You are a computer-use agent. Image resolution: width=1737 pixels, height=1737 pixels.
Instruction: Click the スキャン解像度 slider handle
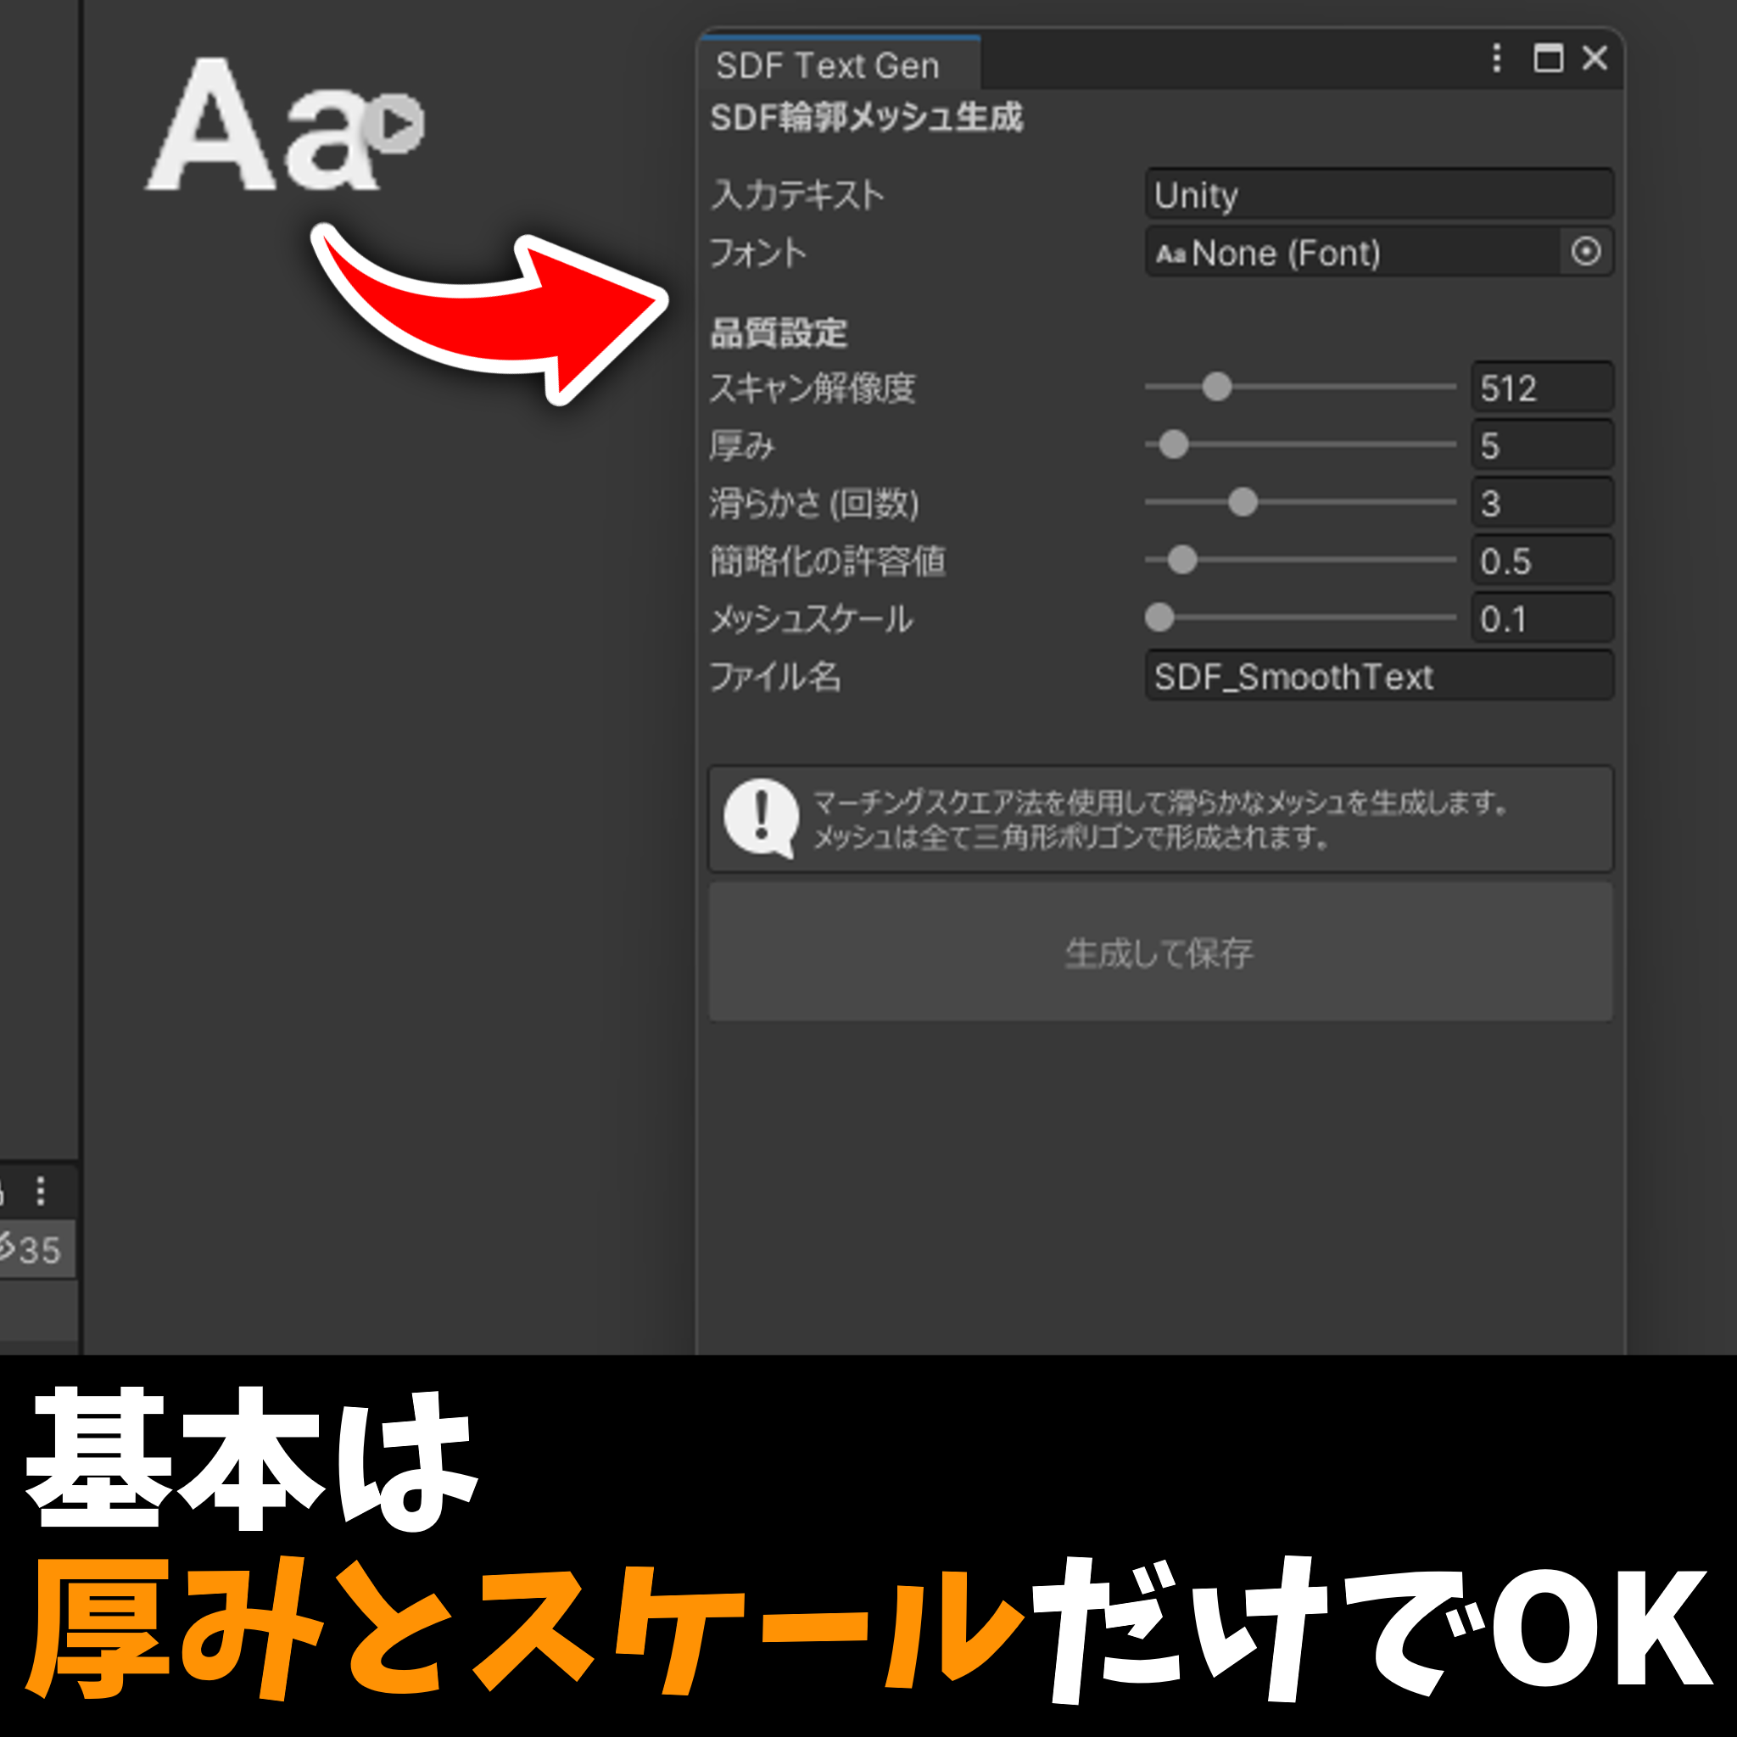pos(1216,388)
